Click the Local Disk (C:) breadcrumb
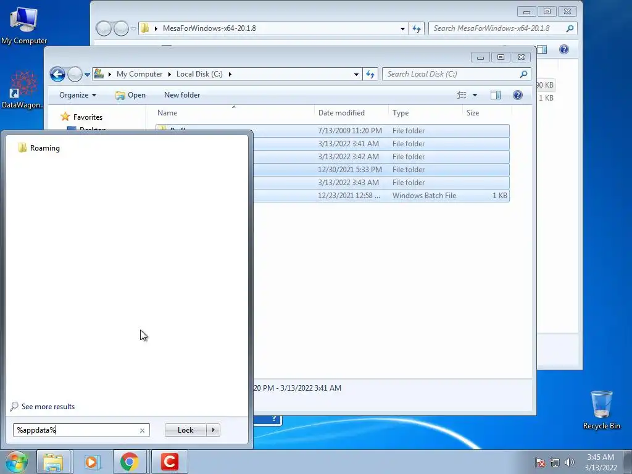Viewport: 632px width, 474px height. 199,74
